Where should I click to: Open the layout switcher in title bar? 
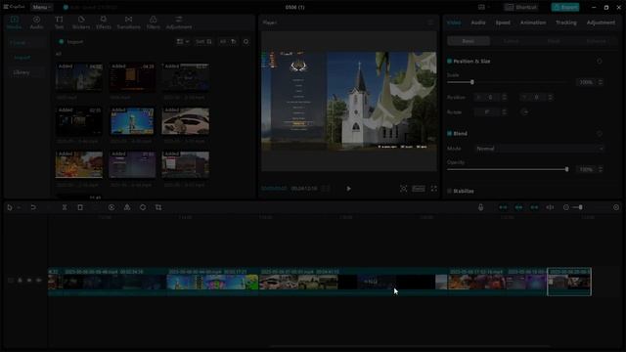[483, 7]
